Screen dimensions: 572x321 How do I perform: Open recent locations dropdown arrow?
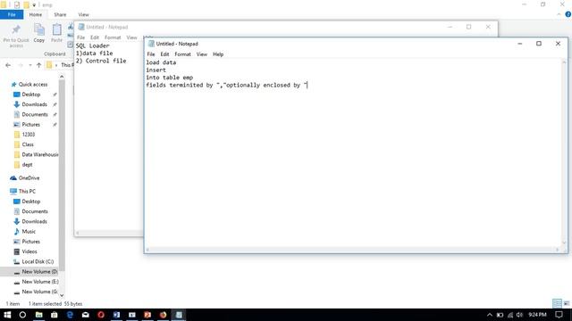click(29, 65)
